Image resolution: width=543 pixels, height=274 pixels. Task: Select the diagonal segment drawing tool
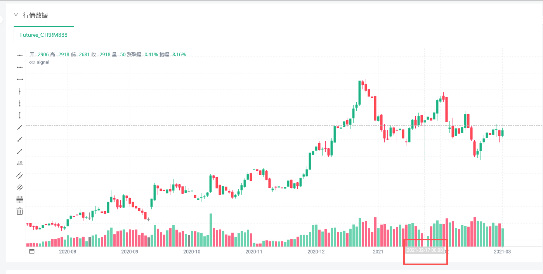20,151
